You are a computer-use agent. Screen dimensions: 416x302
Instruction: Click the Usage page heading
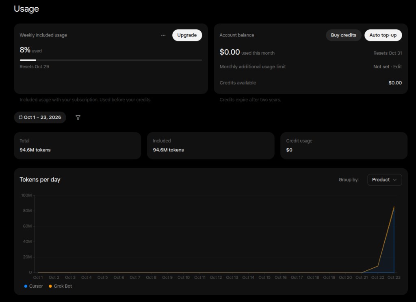[26, 9]
